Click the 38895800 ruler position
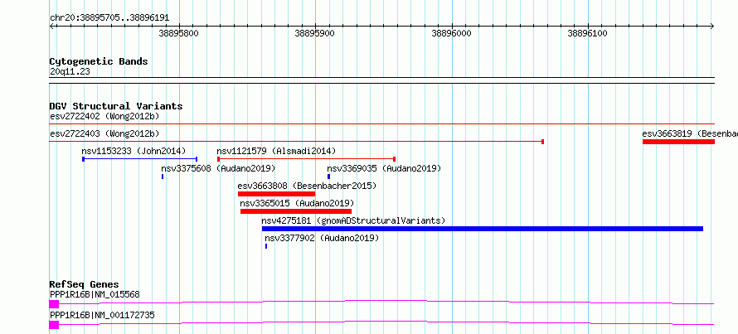 [179, 33]
